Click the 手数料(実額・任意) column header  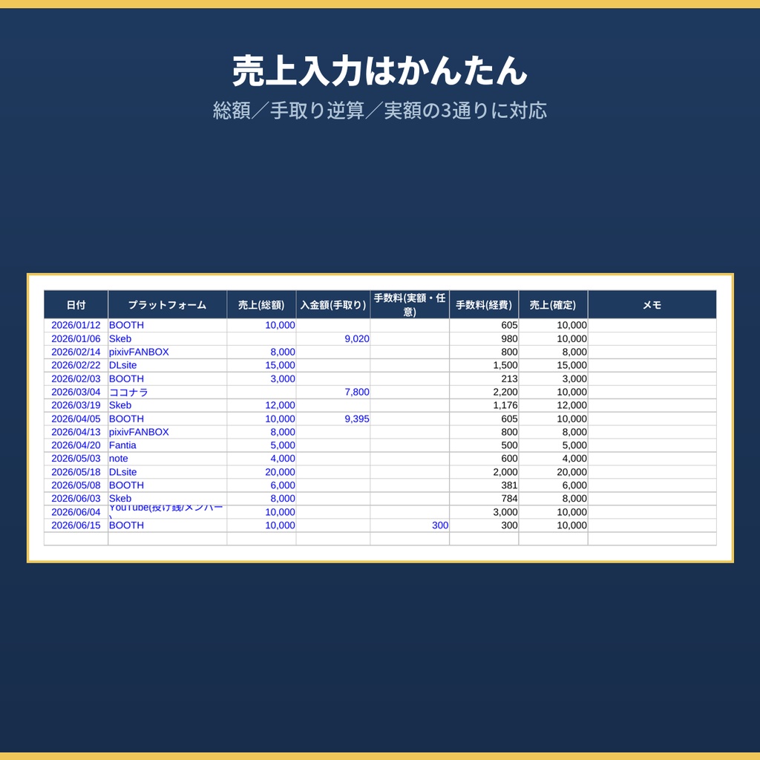tap(410, 305)
